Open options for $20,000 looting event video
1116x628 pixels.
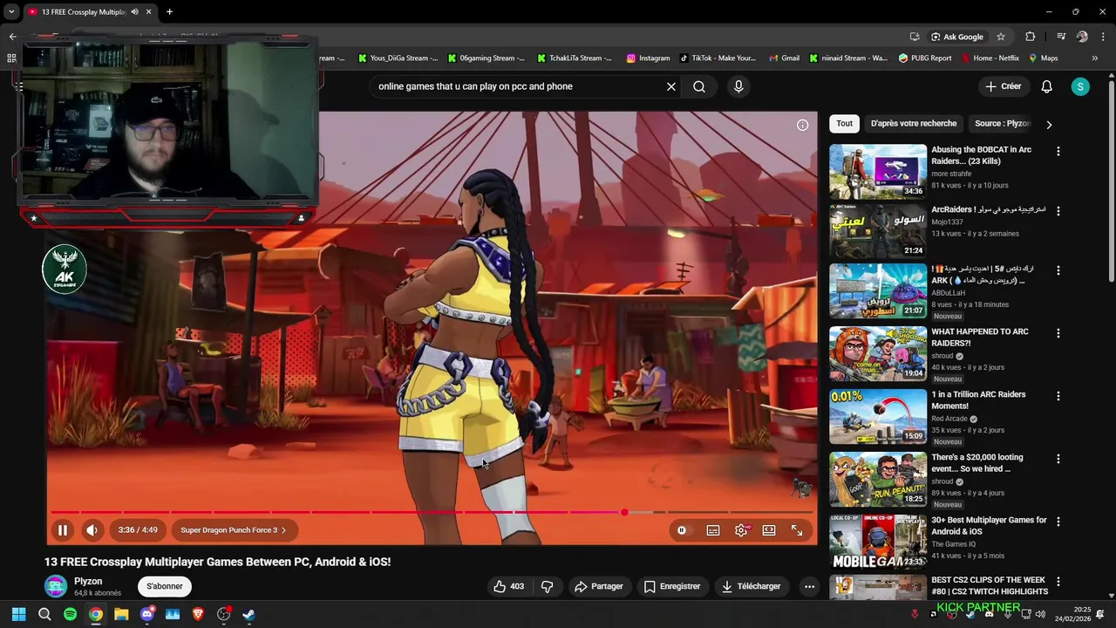1058,459
